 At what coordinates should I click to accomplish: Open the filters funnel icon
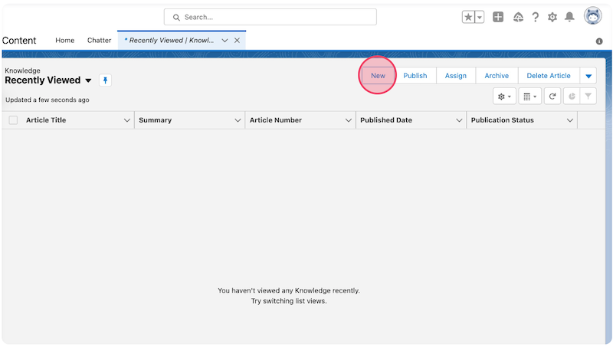pos(588,97)
